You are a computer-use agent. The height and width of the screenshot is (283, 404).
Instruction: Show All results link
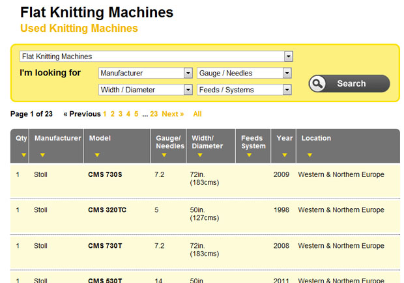[x=197, y=114]
